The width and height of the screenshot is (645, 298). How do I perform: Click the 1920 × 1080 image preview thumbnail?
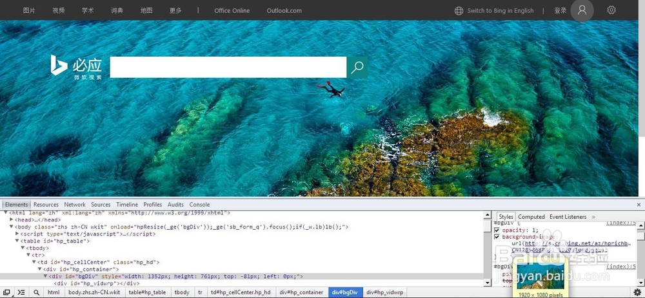click(x=541, y=276)
